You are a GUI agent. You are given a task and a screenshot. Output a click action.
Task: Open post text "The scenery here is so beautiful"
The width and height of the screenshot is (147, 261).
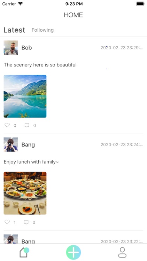[40, 65]
